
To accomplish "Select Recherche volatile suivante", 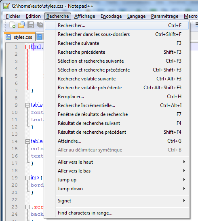I will click(117, 79).
